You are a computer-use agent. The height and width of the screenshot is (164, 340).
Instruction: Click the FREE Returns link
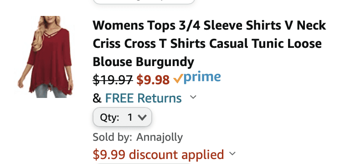tap(143, 98)
